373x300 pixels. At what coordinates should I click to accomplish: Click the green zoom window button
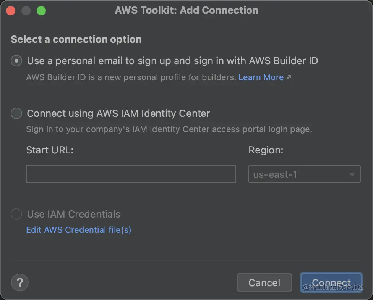[x=41, y=11]
